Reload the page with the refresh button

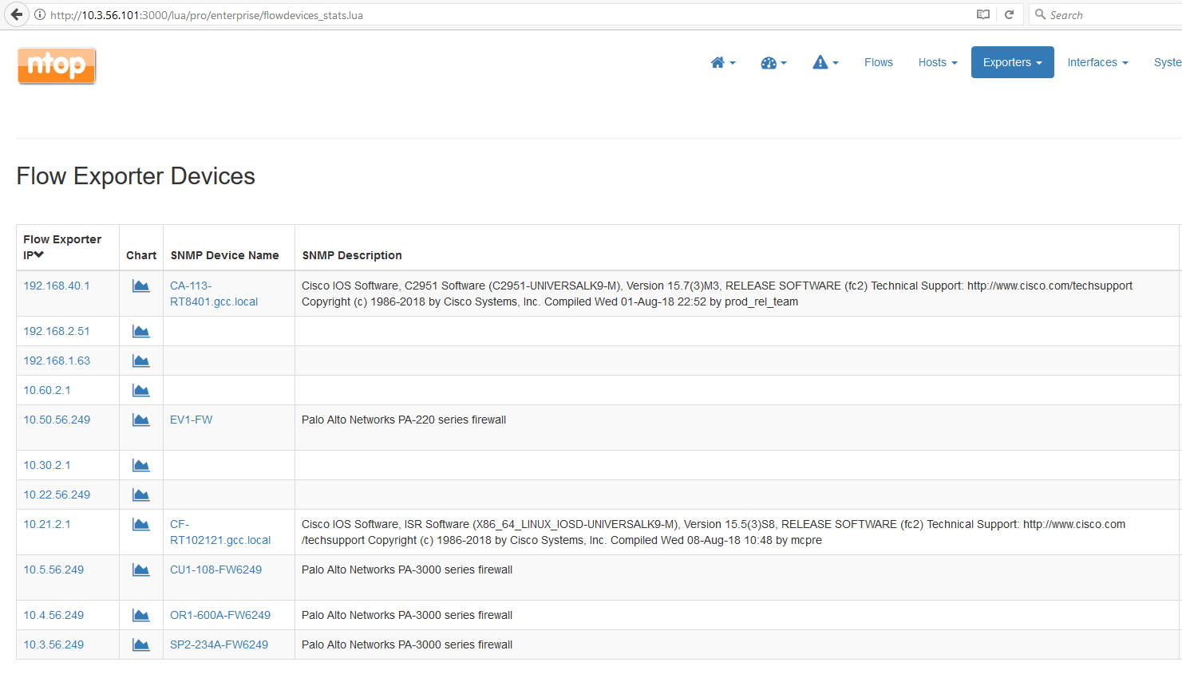1008,14
